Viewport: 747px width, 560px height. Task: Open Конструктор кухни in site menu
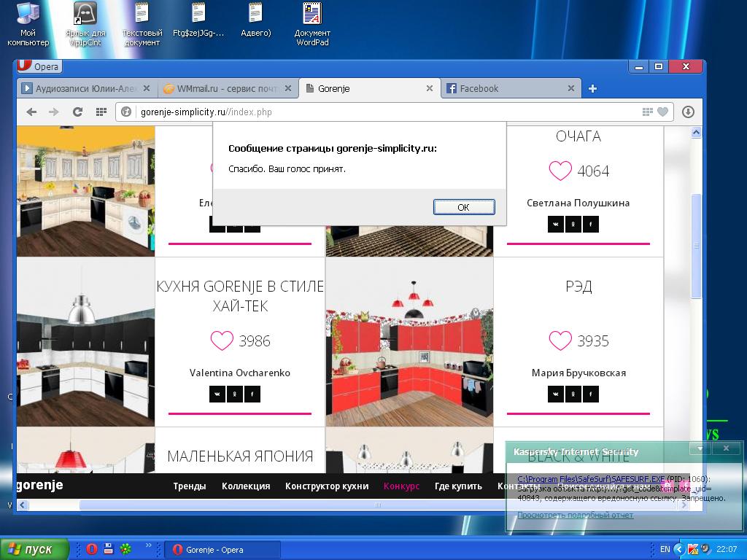point(327,486)
